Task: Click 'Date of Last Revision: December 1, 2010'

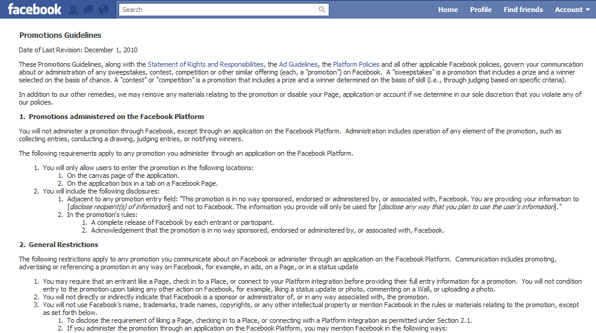Action: [x=78, y=50]
